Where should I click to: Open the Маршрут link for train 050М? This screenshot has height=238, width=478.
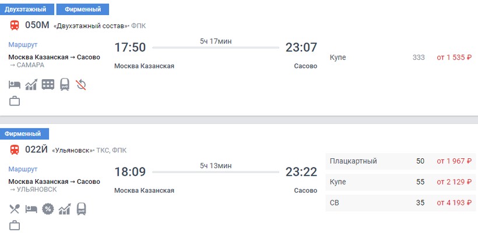[x=23, y=44]
